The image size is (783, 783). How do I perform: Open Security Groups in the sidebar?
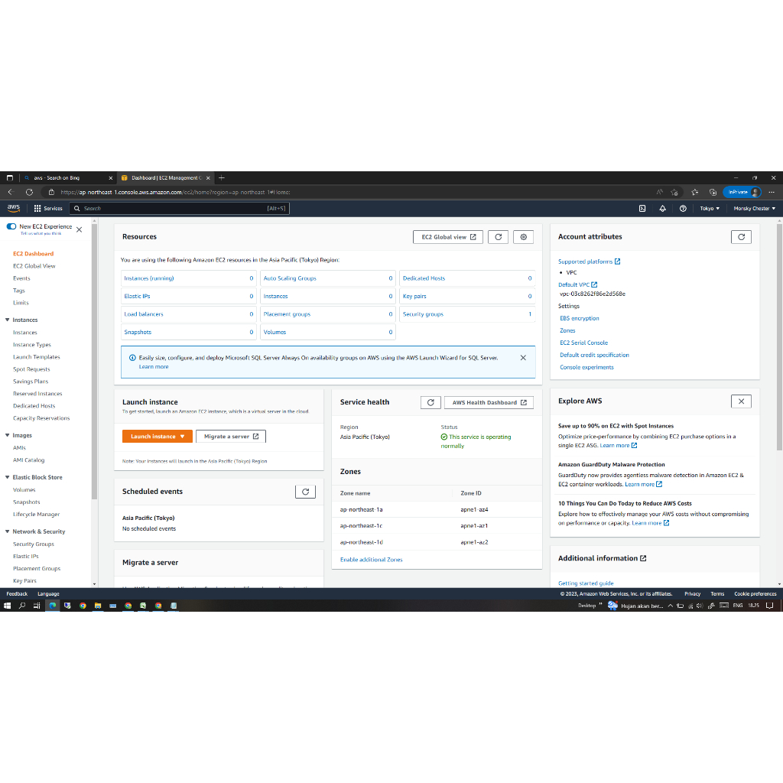(34, 544)
